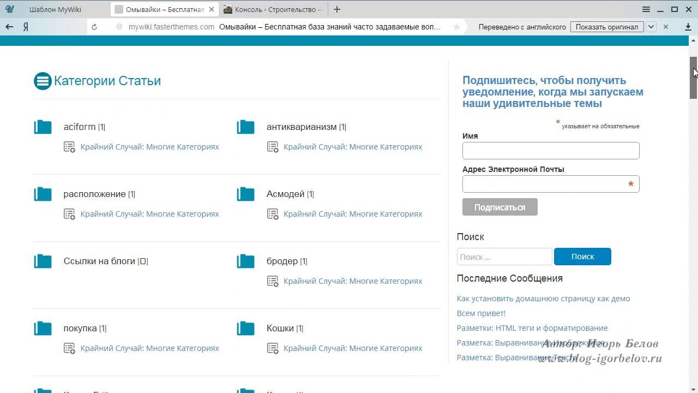
Task: Open the Всем привет! recent post
Action: coord(481,313)
